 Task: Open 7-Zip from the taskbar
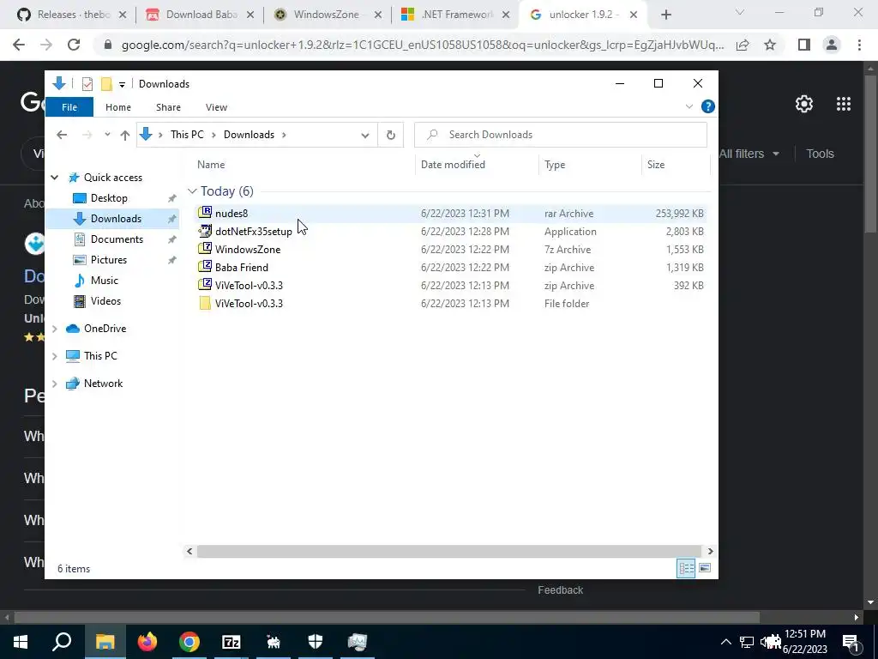click(x=232, y=642)
